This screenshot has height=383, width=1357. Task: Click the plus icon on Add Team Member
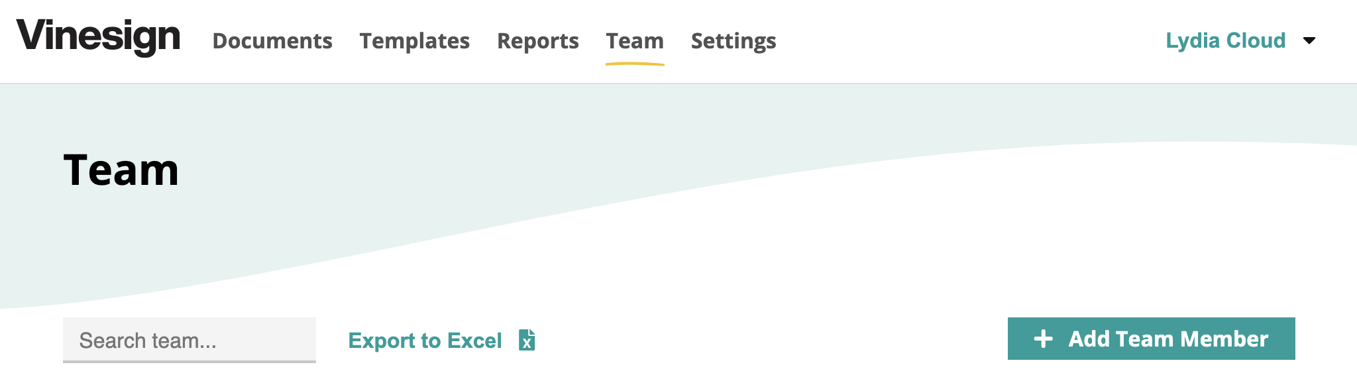pos(1044,339)
